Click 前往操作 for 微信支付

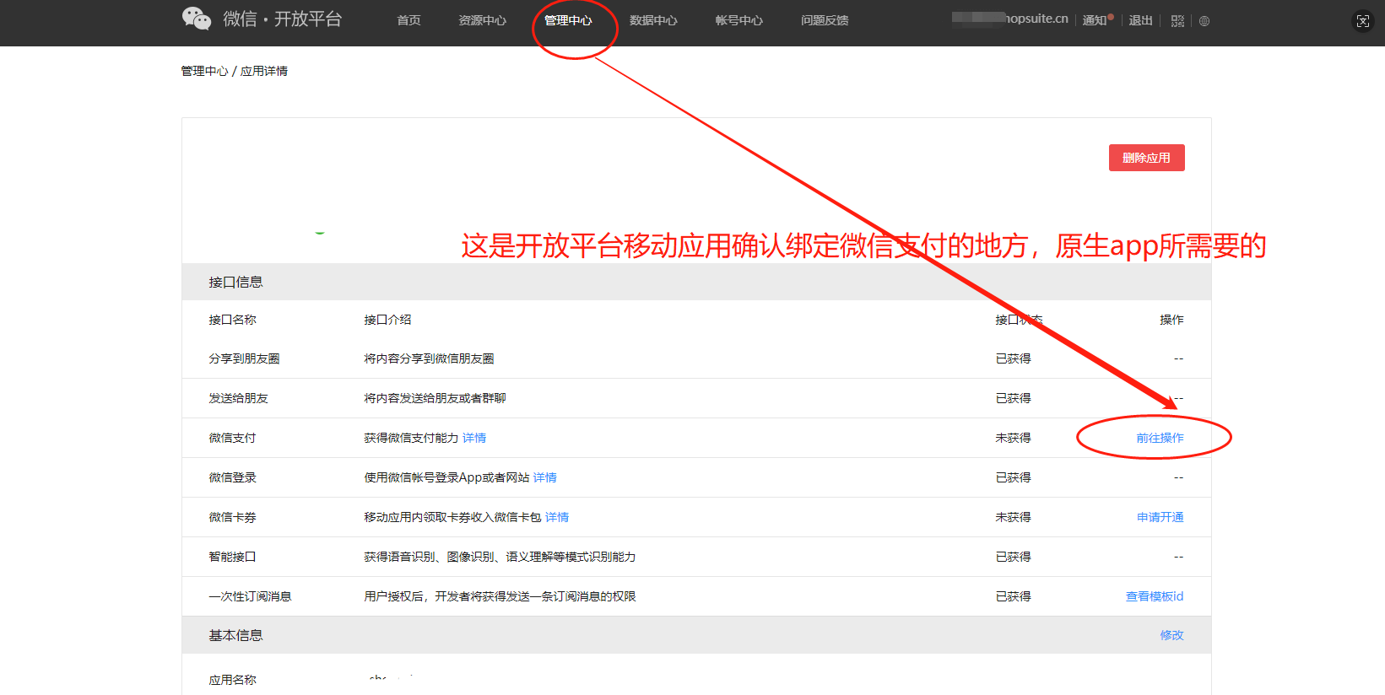pos(1160,438)
